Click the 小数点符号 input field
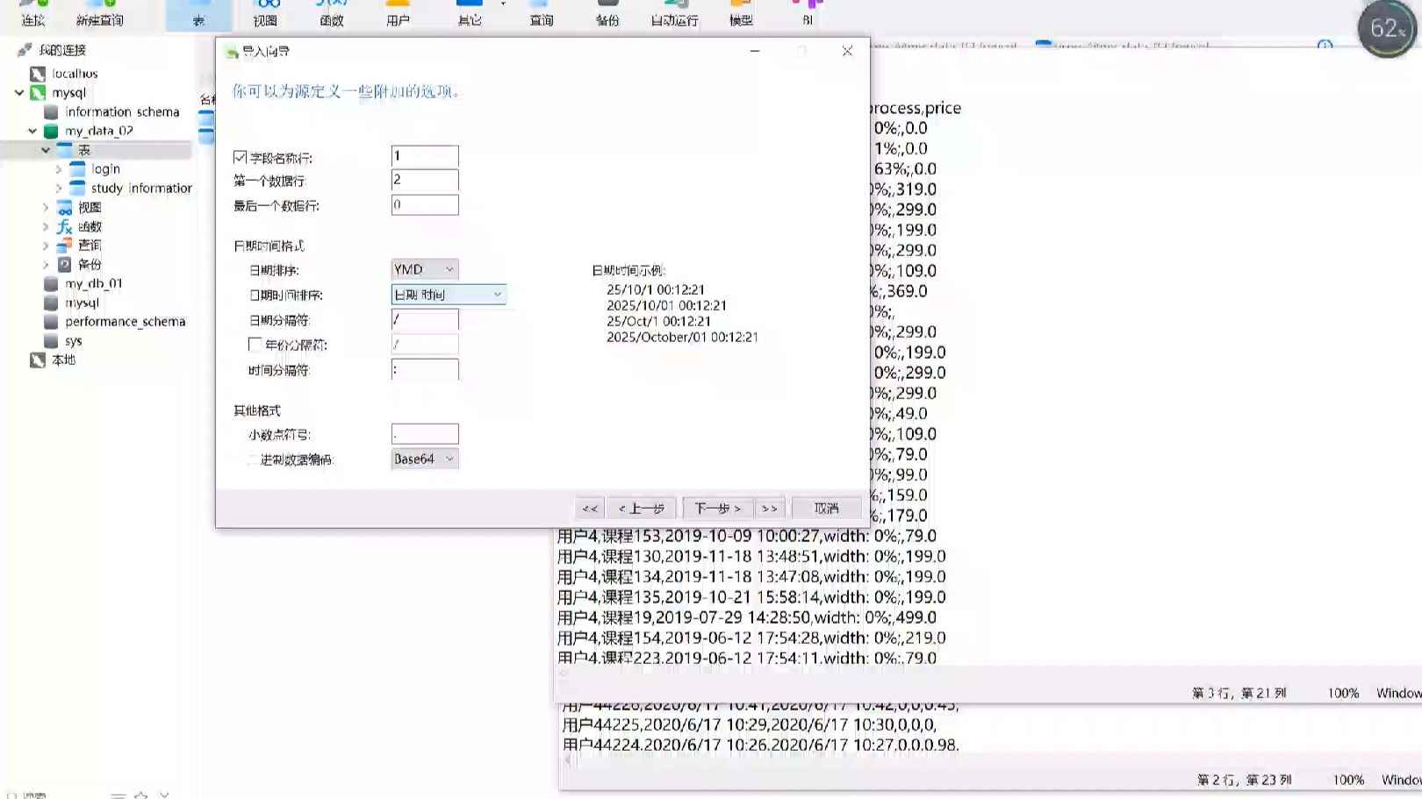The width and height of the screenshot is (1422, 799). tap(425, 434)
